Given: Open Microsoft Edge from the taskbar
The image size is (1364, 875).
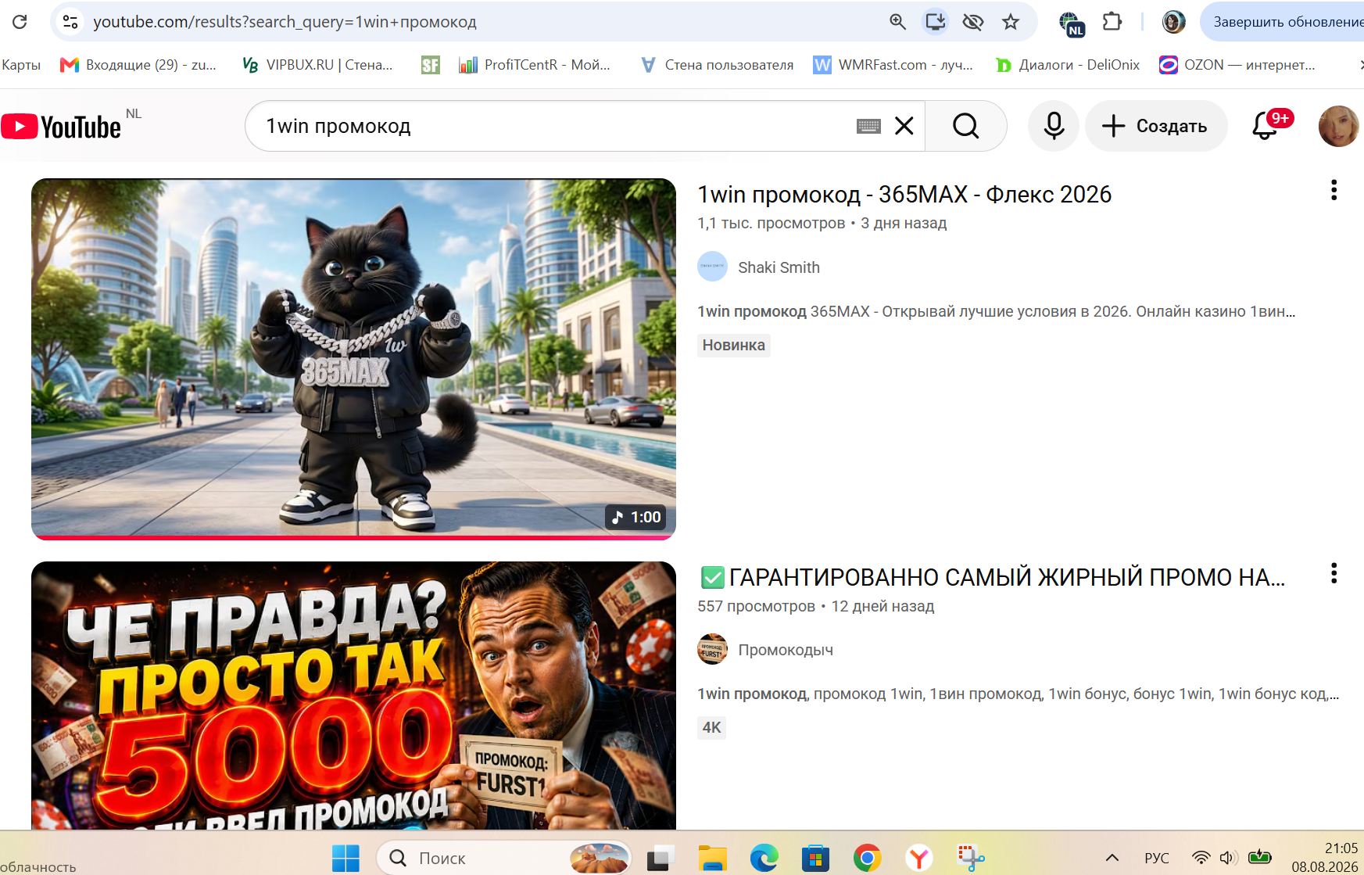Looking at the screenshot, I should [764, 858].
